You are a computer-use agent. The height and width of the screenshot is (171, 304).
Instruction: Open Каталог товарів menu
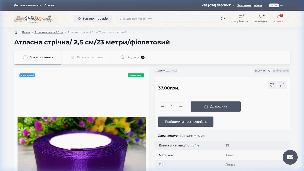(93, 19)
